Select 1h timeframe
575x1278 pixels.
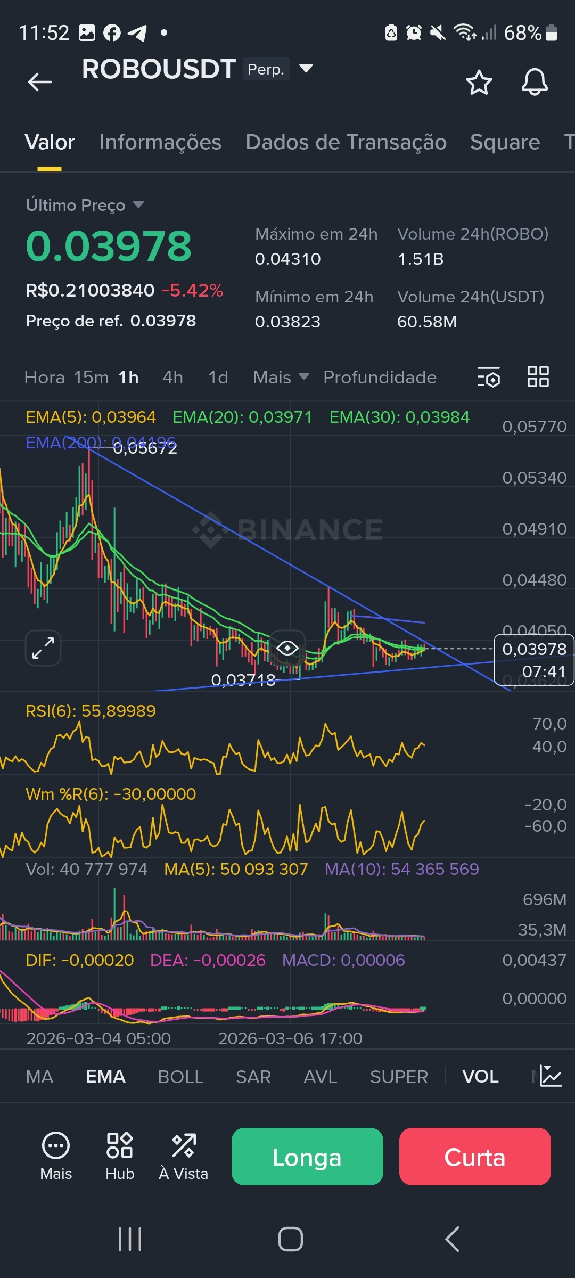click(128, 377)
